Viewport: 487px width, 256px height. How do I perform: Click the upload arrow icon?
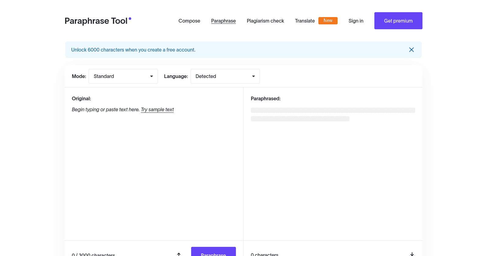[x=179, y=254]
